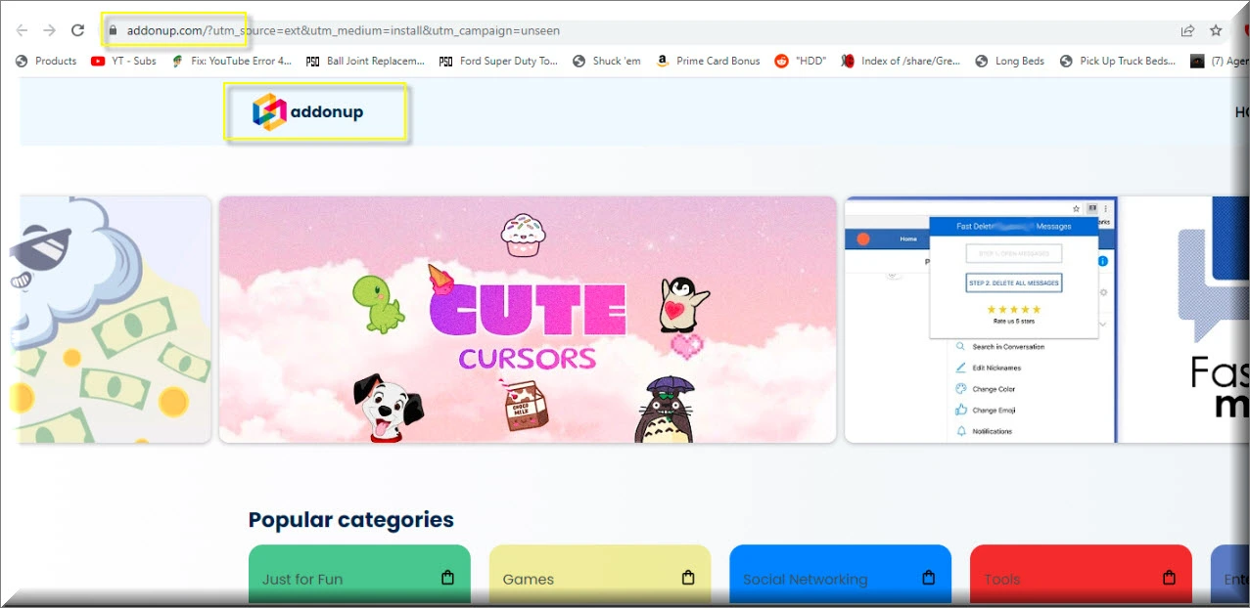Bookmark this page with star icon
1250x608 pixels.
(x=1216, y=30)
